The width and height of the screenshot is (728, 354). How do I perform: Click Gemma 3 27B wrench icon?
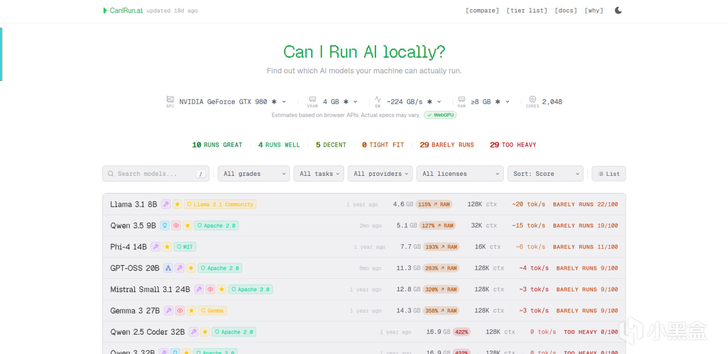[x=168, y=310]
